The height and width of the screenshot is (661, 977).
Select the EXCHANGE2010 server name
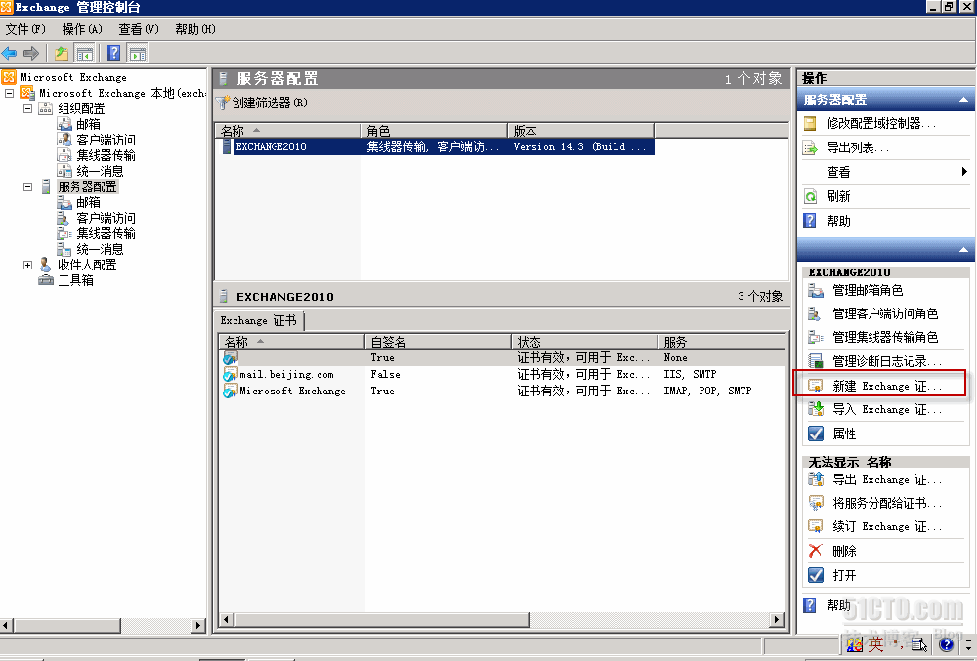(271, 146)
